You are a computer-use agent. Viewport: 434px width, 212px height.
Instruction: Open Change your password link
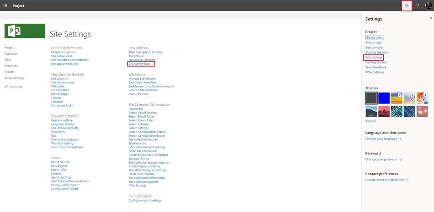(383, 160)
